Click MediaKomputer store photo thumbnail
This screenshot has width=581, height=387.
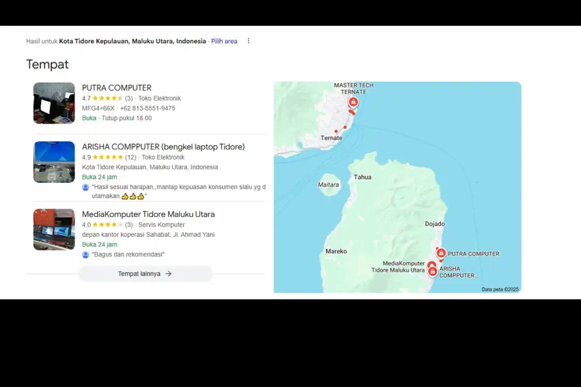tap(54, 229)
